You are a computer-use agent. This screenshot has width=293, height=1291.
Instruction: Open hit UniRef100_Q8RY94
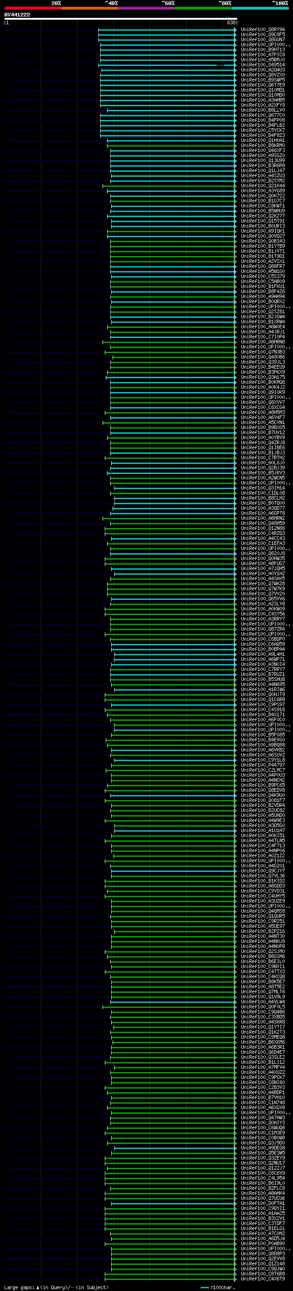[263, 30]
